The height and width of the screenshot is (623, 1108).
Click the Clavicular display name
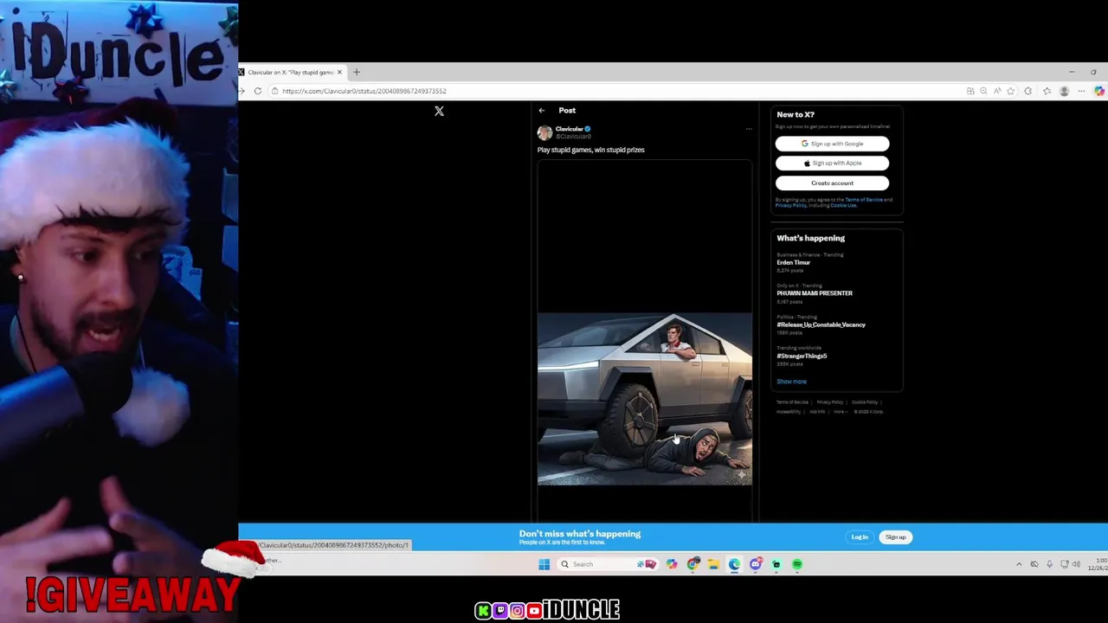click(x=569, y=129)
